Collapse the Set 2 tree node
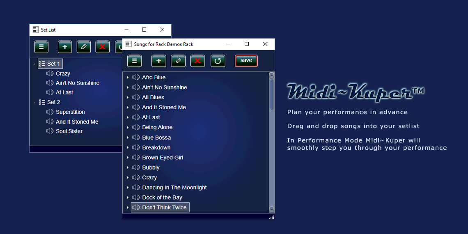This screenshot has height=234, width=468. pos(34,102)
